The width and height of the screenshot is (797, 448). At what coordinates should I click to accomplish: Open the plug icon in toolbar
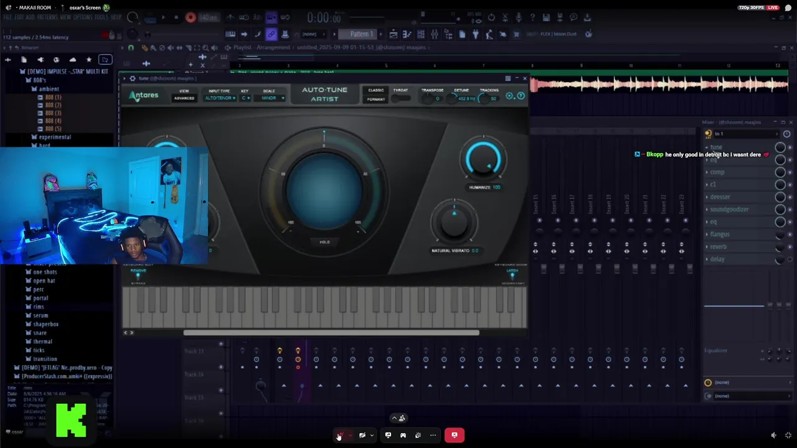click(476, 34)
